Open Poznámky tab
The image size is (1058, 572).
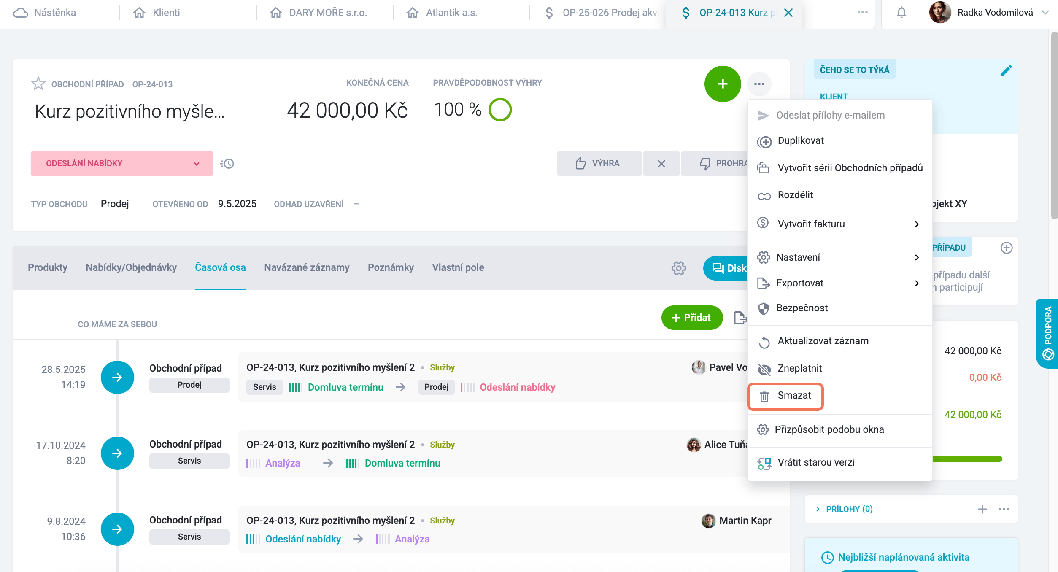tap(391, 268)
